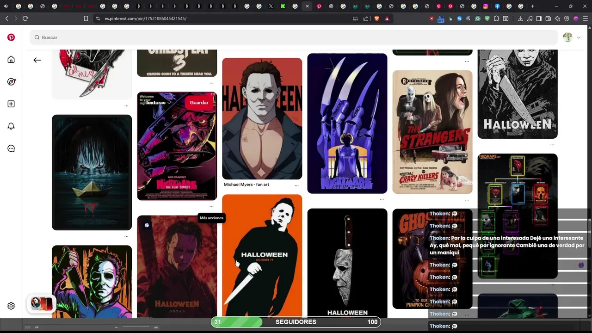Open the Brave VPN shield icon

(567, 18)
